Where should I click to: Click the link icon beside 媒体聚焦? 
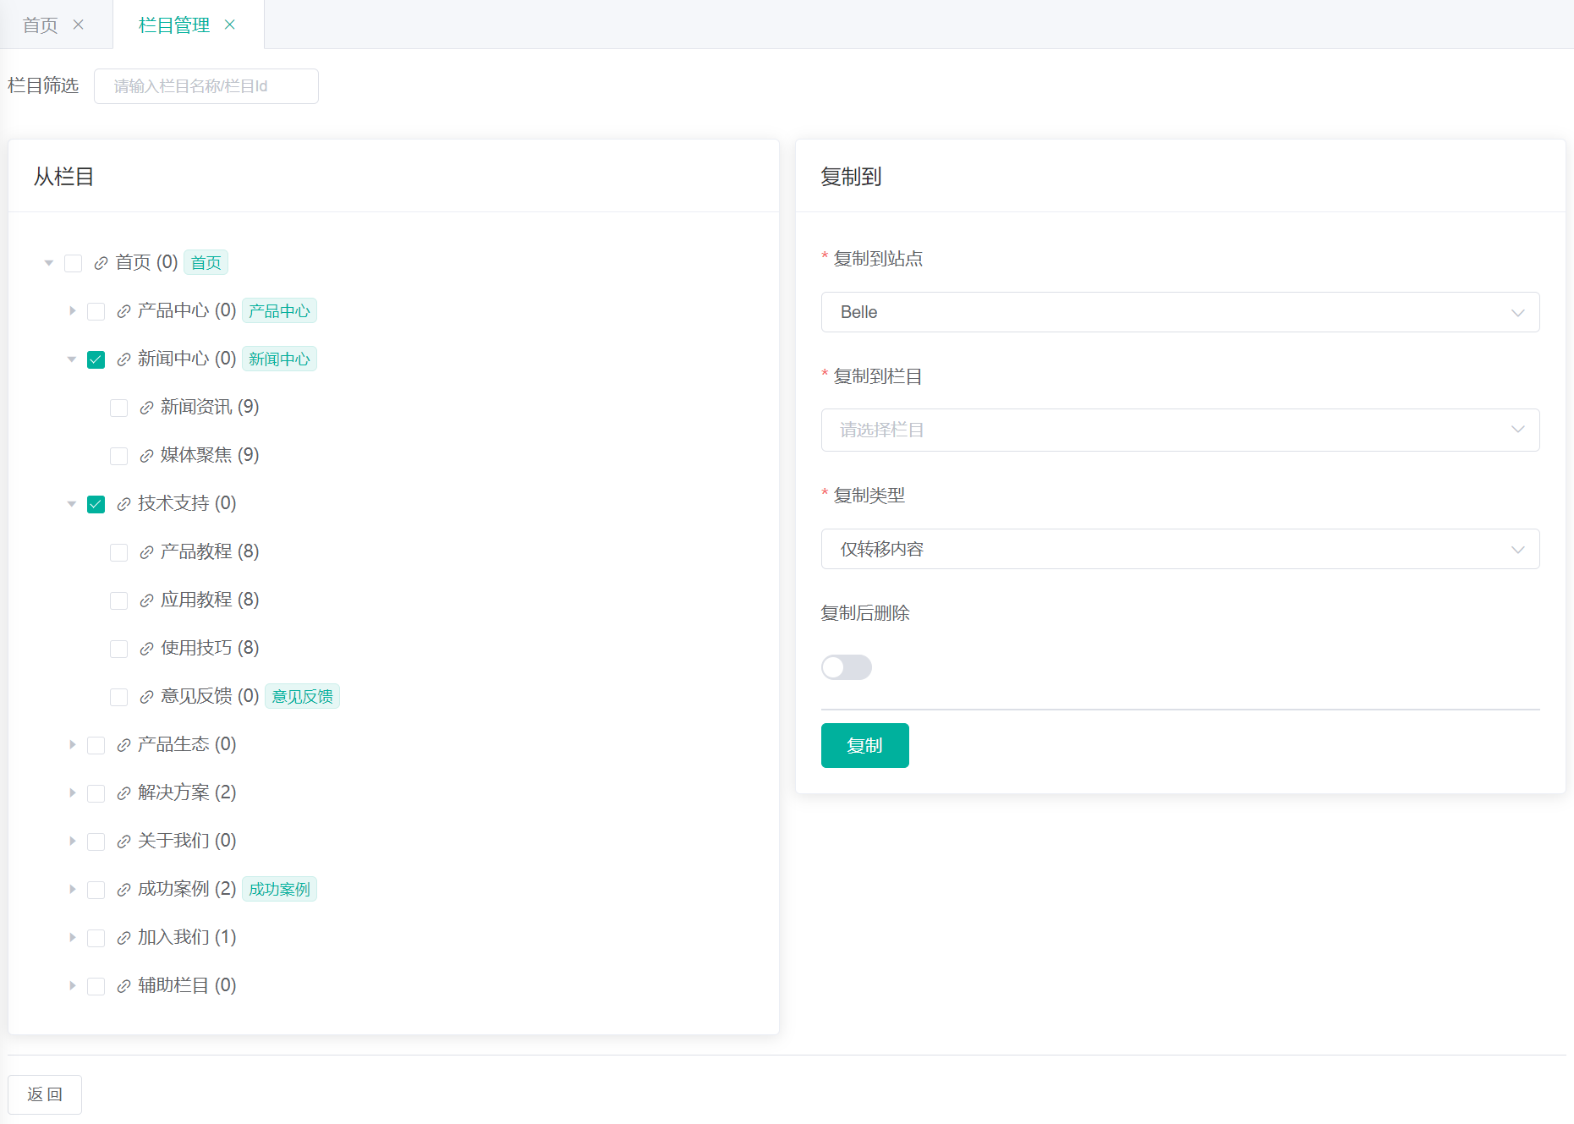point(146,456)
